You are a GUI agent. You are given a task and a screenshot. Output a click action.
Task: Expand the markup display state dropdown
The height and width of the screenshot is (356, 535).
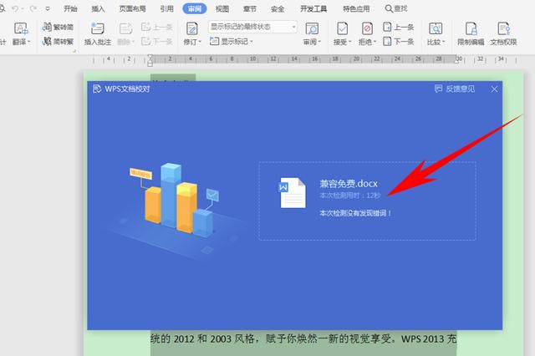pyautogui.click(x=293, y=27)
